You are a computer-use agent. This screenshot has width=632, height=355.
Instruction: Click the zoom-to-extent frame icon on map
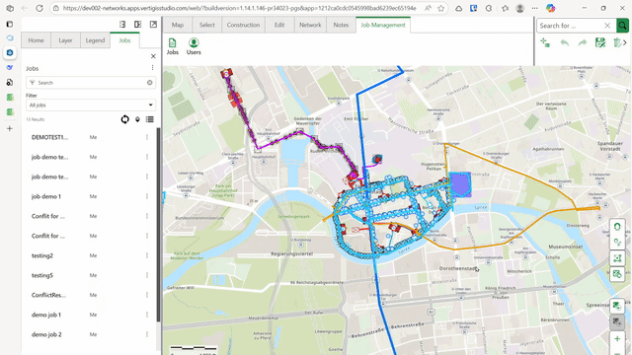[x=617, y=258]
